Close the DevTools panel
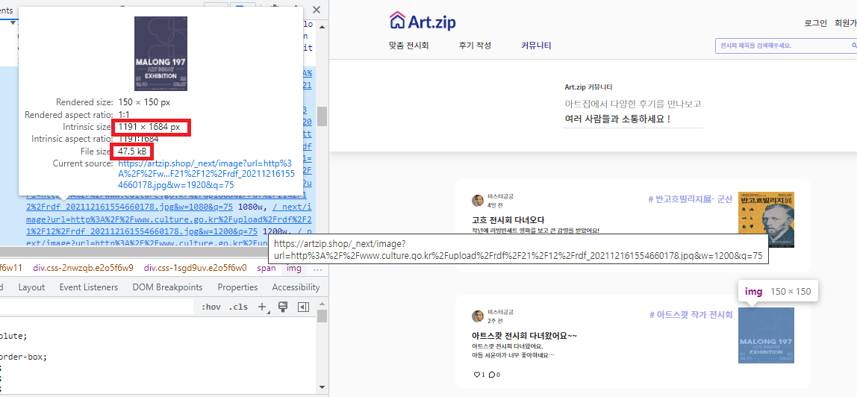Image resolution: width=857 pixels, height=397 pixels. (x=316, y=10)
